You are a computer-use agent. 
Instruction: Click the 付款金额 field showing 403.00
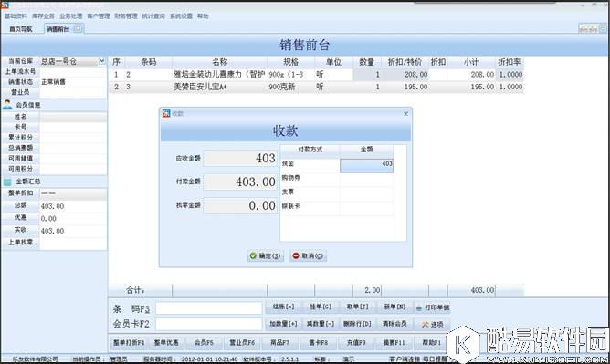240,182
